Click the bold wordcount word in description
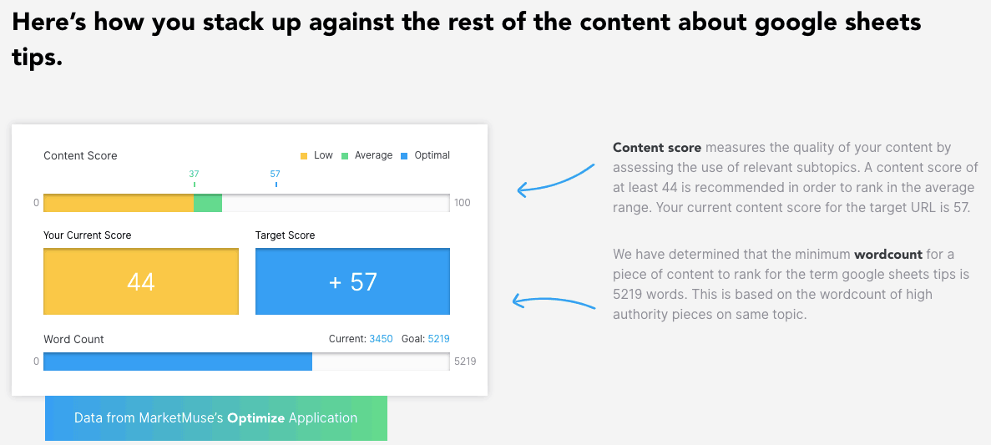Viewport: 991px width, 445px height. (x=887, y=254)
